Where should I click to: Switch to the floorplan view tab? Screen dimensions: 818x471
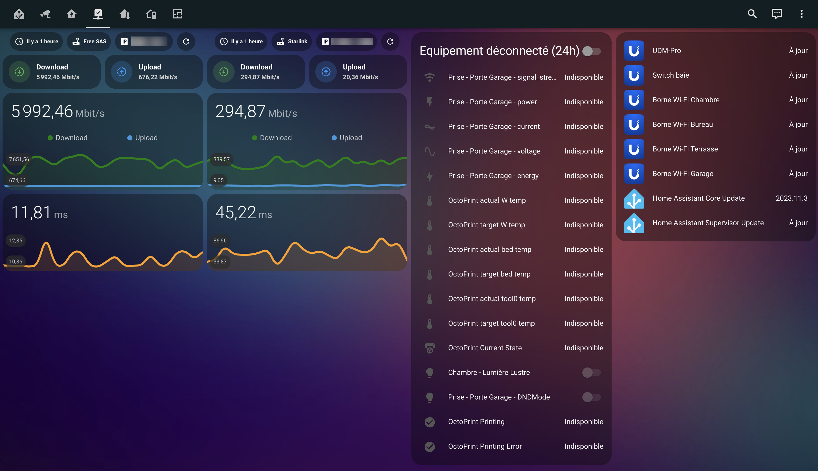[177, 14]
